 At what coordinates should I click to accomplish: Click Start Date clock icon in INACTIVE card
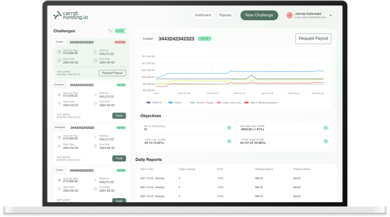[x=59, y=61]
